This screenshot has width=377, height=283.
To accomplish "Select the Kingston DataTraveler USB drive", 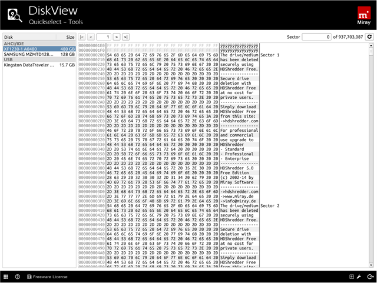I will click(x=39, y=65).
